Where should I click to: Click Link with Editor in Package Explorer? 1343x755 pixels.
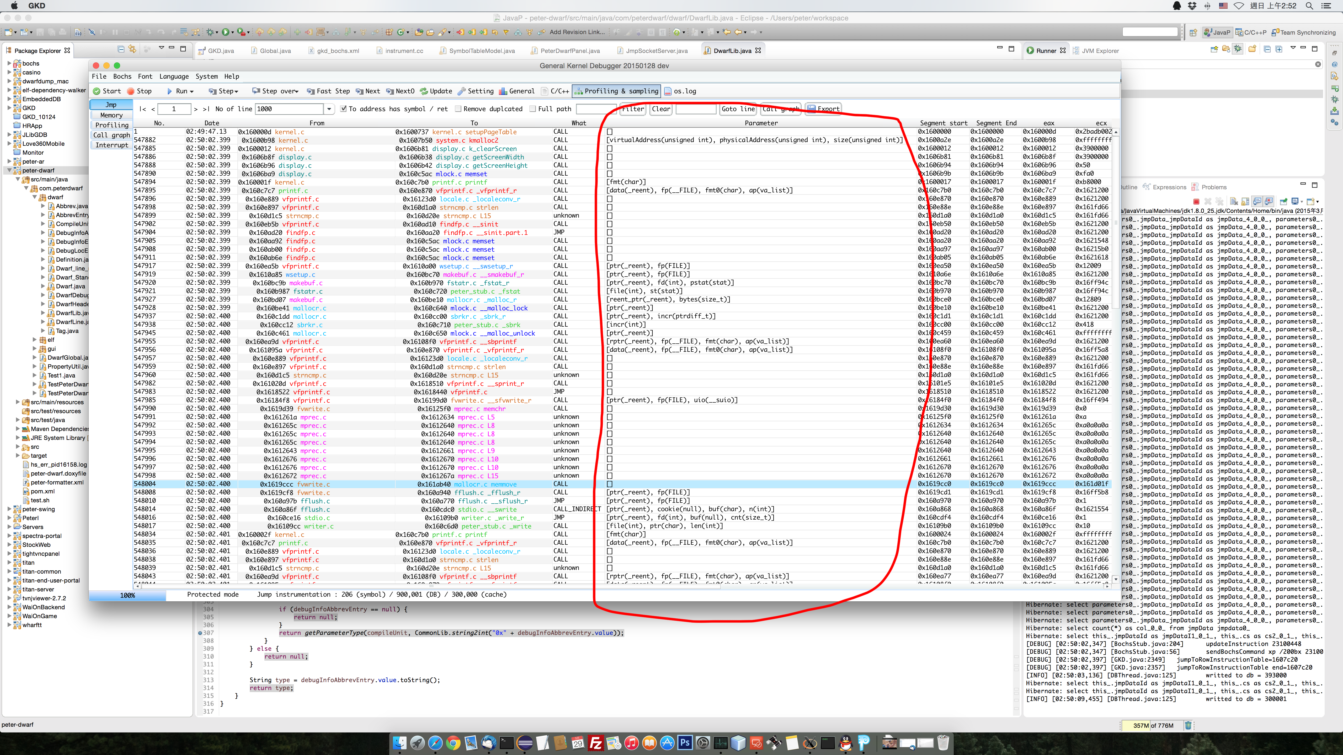132,49
